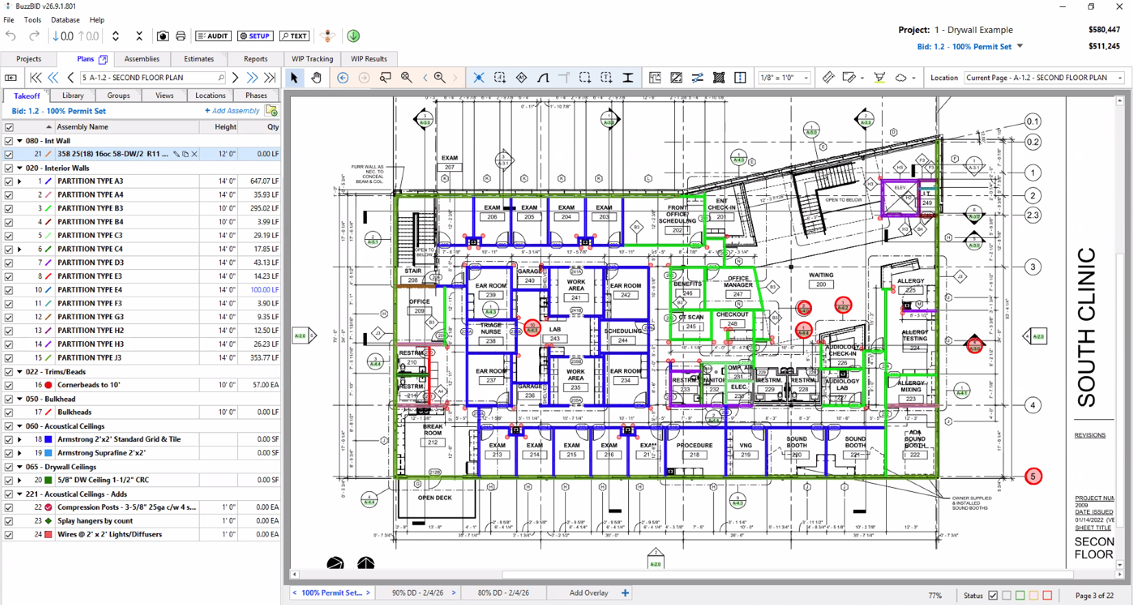Image resolution: width=1133 pixels, height=605 pixels.
Task: Toggle the checked Status checkbox
Action: click(x=993, y=595)
